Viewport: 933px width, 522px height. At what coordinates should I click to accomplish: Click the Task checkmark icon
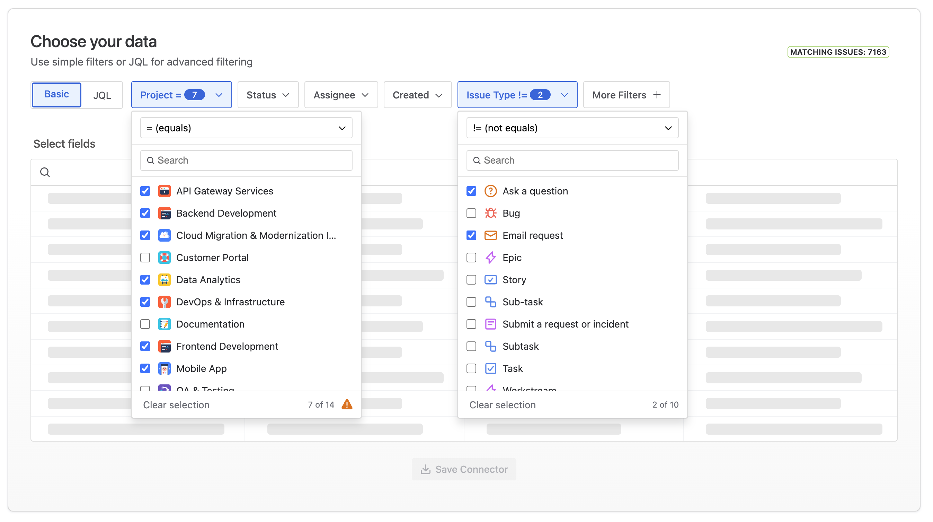(x=490, y=368)
